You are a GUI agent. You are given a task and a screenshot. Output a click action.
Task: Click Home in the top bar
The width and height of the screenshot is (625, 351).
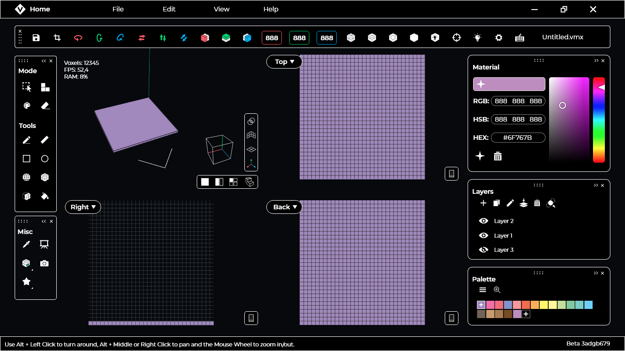point(39,9)
